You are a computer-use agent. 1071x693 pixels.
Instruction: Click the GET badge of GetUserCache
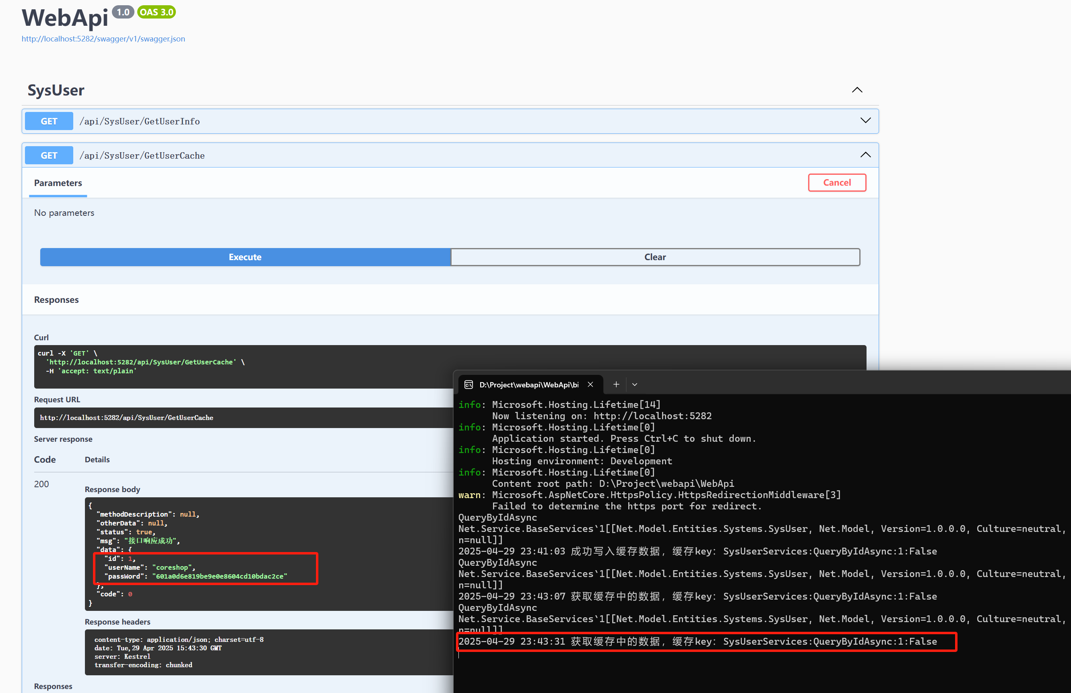[x=49, y=155]
